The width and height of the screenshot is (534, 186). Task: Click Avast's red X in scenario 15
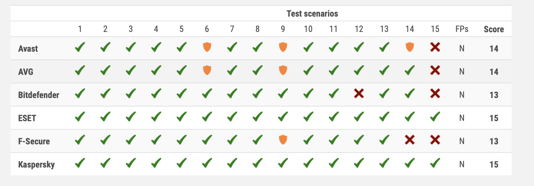click(435, 47)
